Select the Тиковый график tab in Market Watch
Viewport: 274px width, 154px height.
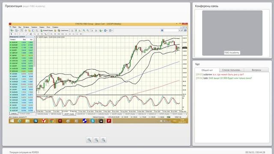click(25, 114)
